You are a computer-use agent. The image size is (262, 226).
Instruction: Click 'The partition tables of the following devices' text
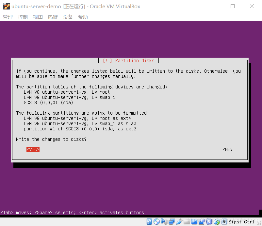(92, 87)
